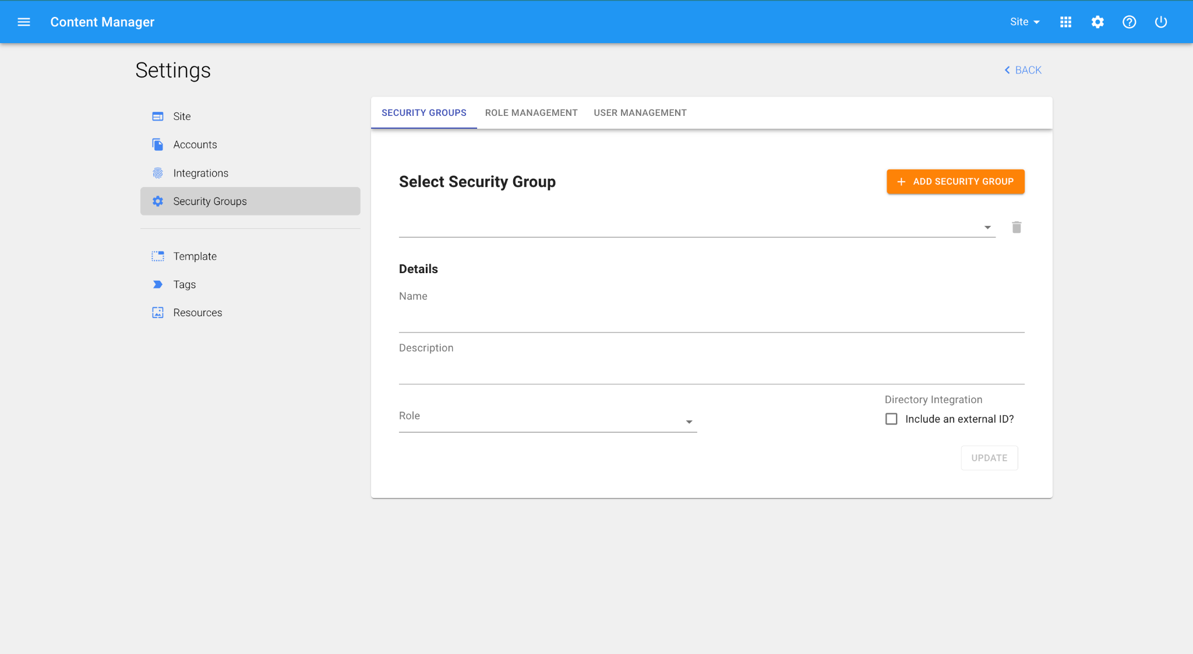Delete selected group with trash icon

1016,227
